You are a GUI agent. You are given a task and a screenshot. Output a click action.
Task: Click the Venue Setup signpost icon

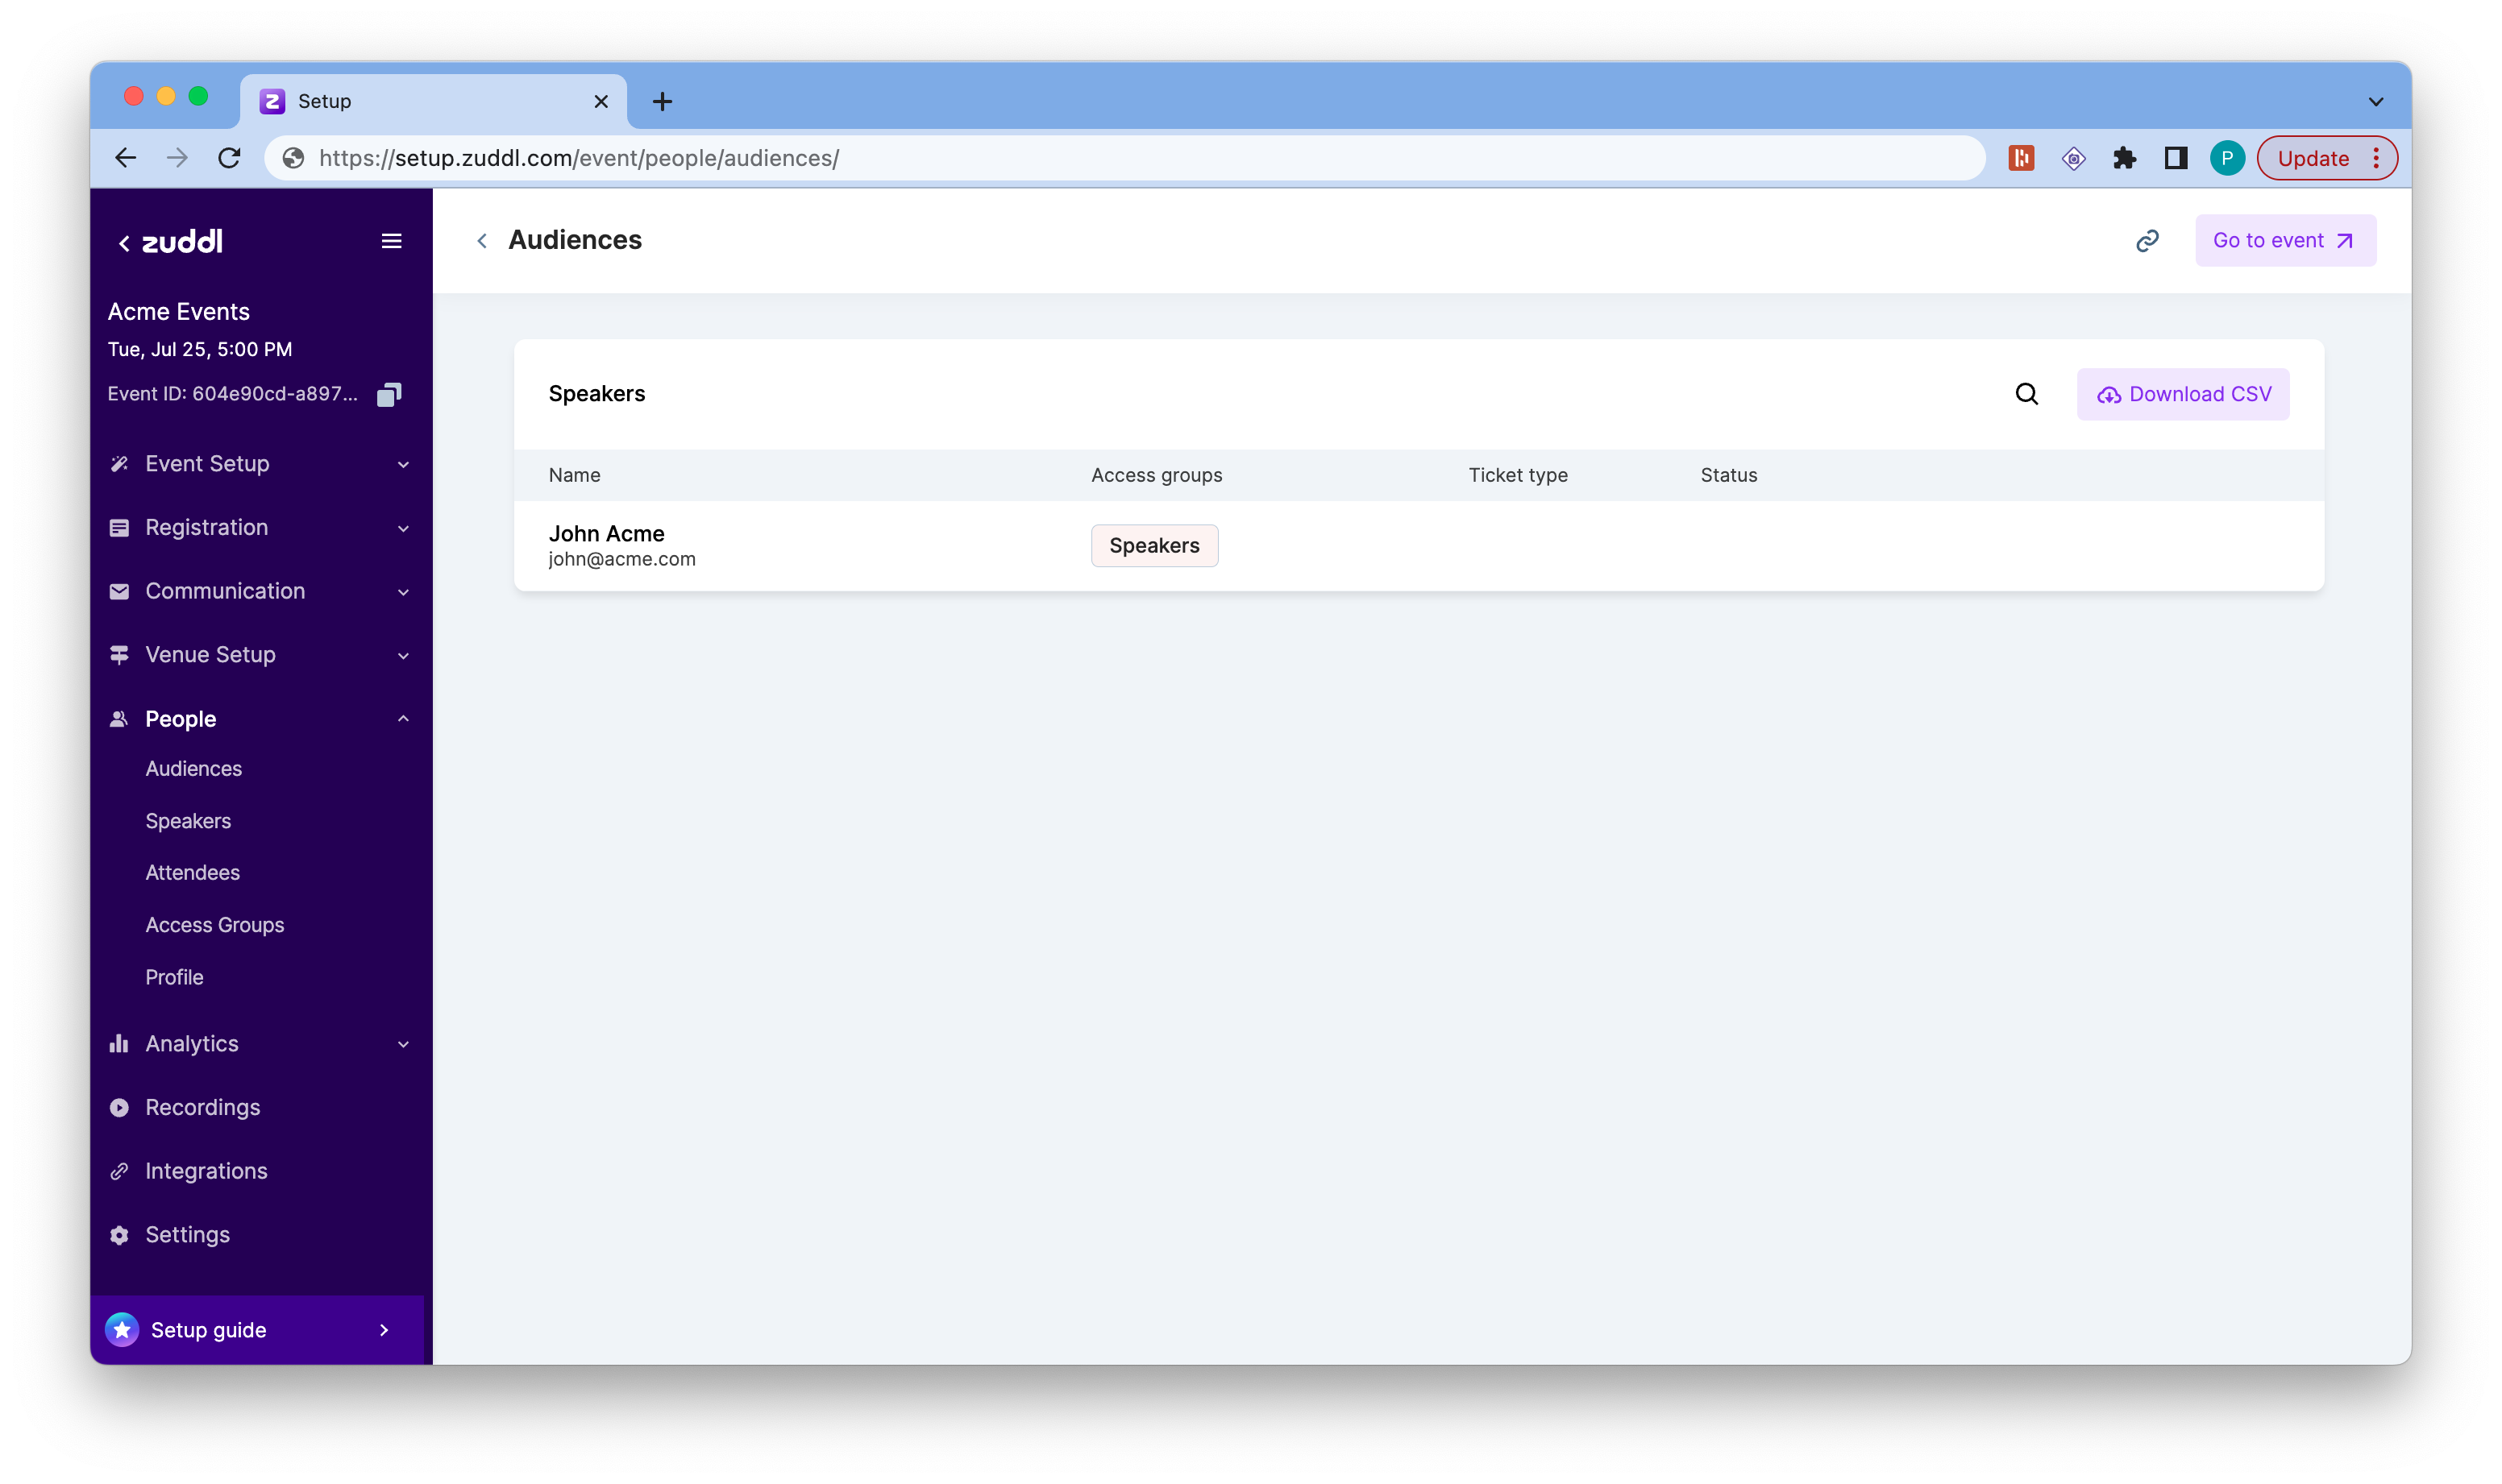tap(119, 655)
